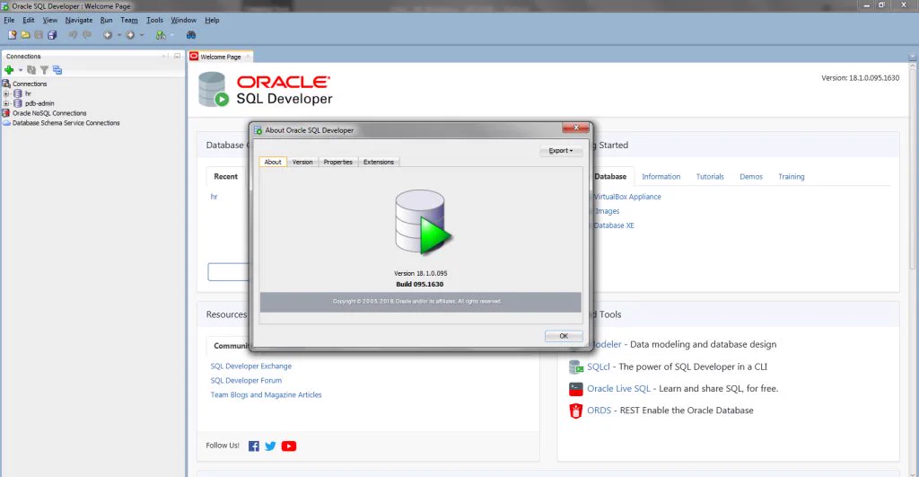Screen dimensions: 919x477
Task: Click the New file icon in toolbar
Action: tap(12, 35)
